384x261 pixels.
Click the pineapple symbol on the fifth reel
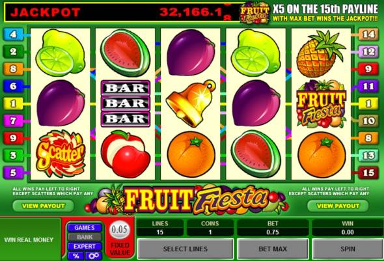[x=321, y=53]
